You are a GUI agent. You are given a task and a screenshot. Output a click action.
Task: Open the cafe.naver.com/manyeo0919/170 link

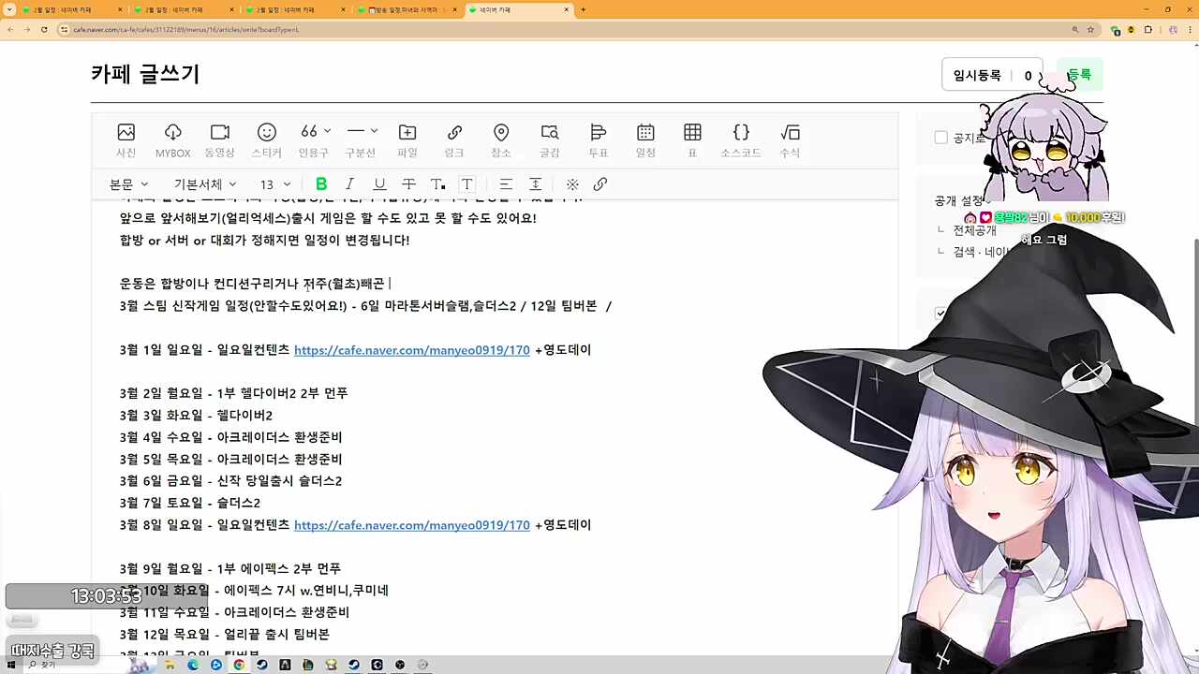[x=411, y=349]
